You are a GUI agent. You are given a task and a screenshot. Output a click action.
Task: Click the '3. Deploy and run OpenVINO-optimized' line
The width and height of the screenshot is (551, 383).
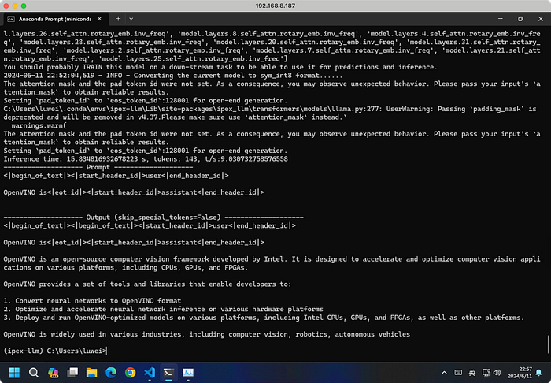pos(264,318)
